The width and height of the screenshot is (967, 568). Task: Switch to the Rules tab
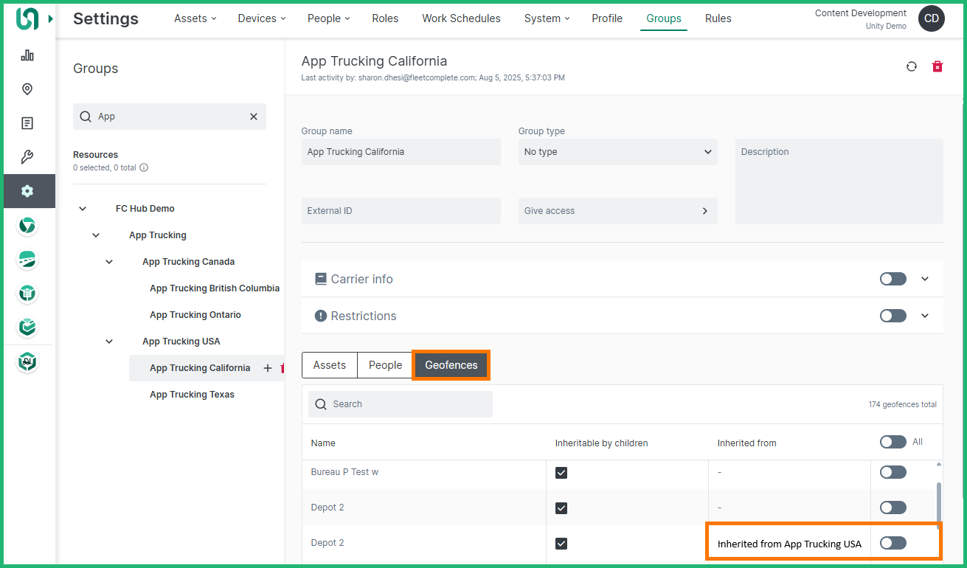tap(718, 18)
